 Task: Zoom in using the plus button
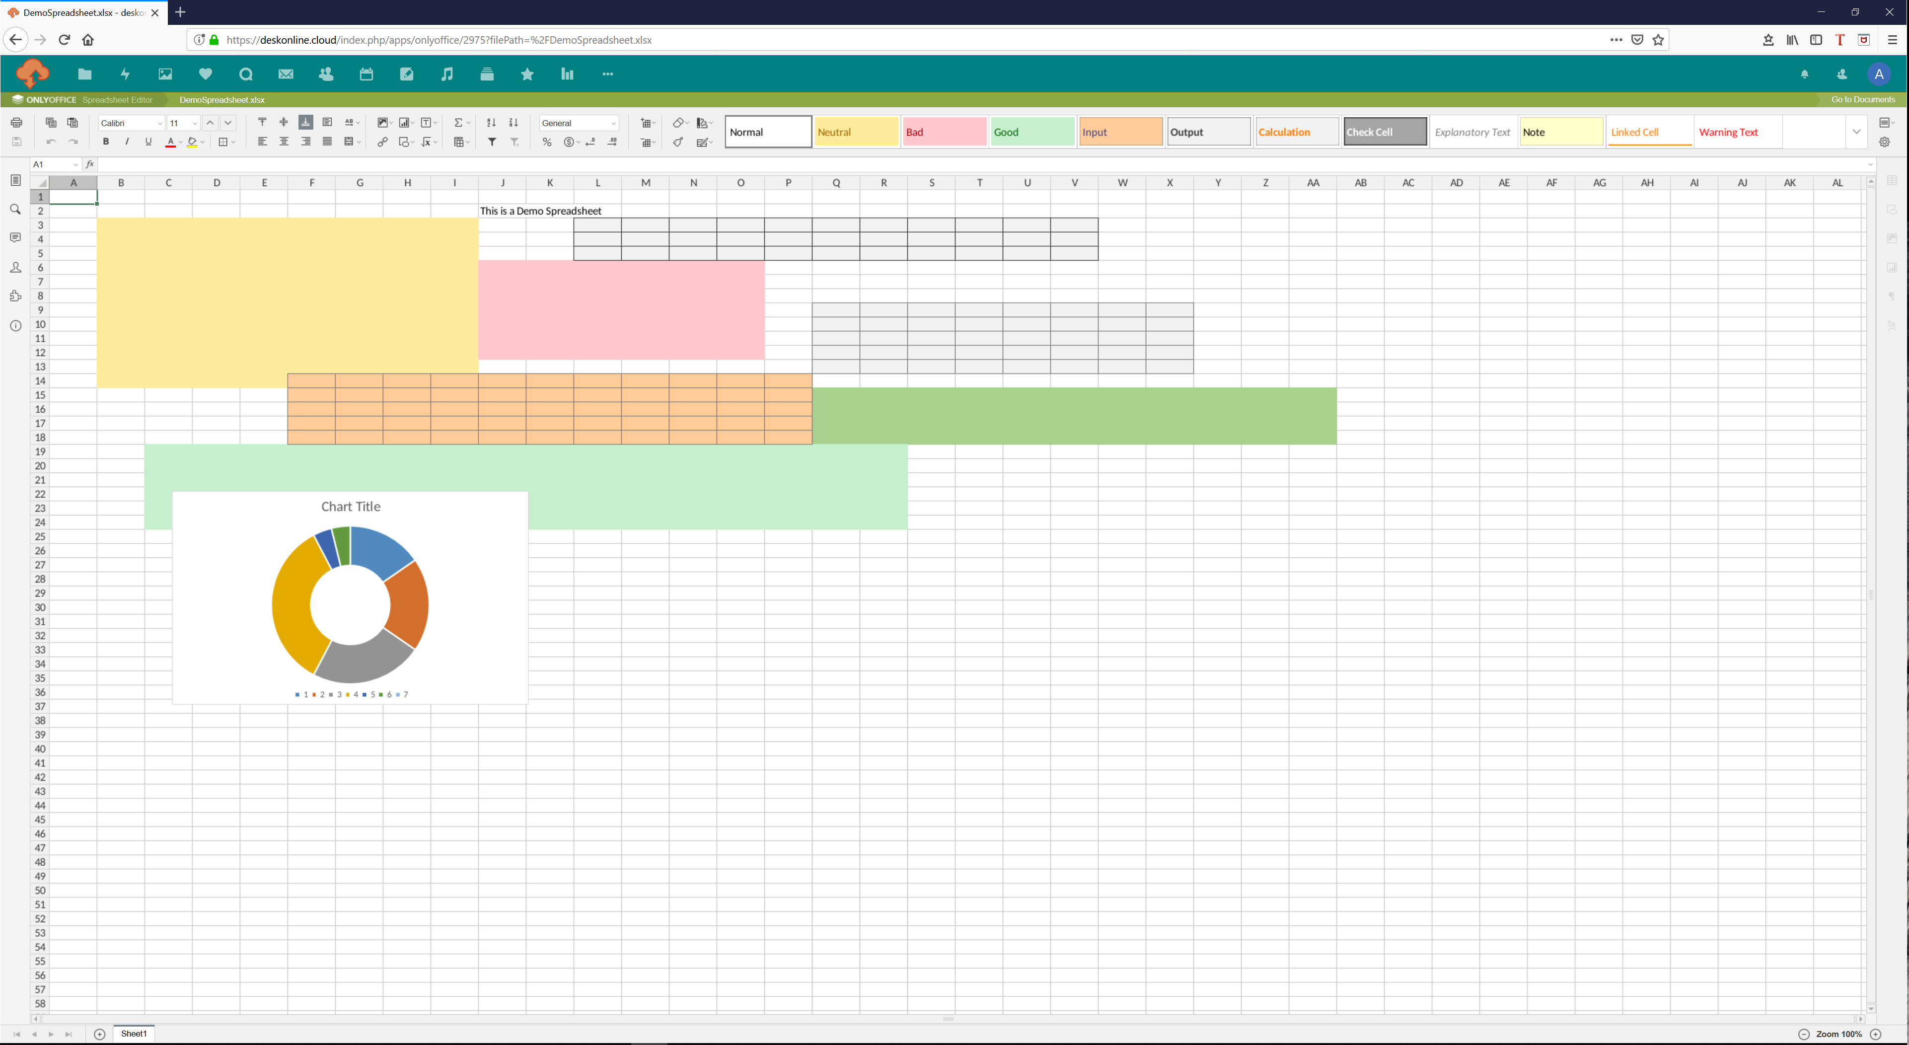click(1876, 1034)
